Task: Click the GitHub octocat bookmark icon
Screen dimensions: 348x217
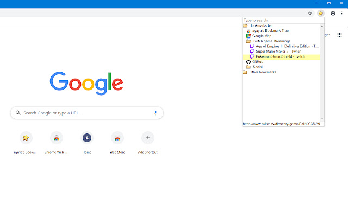Action: pos(248,62)
